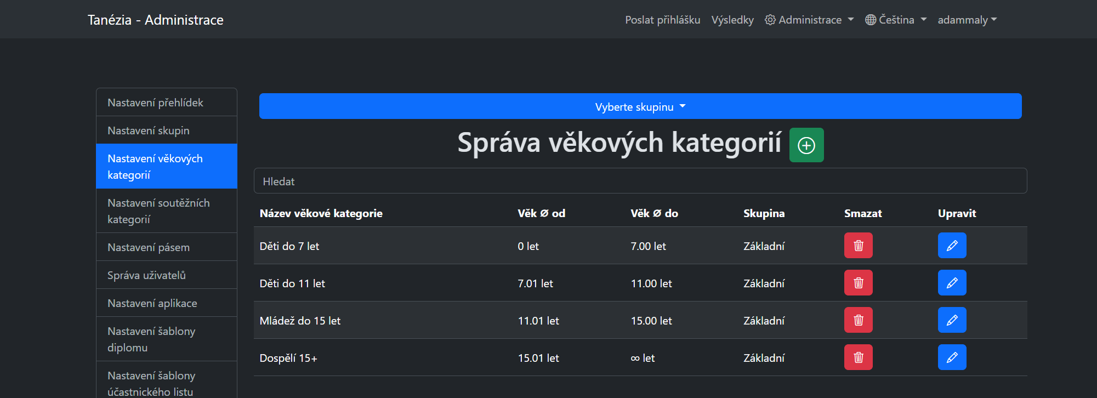
Task: Delete the 'Děti do 7 let' category
Action: pyautogui.click(x=858, y=246)
